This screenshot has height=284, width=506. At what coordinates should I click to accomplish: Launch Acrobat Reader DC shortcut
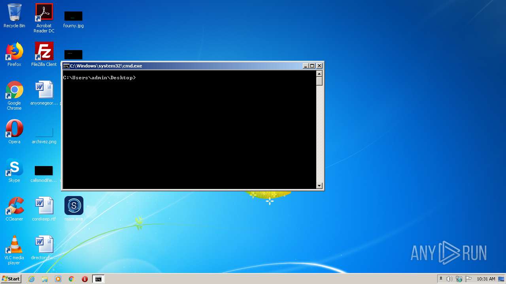coord(44,18)
